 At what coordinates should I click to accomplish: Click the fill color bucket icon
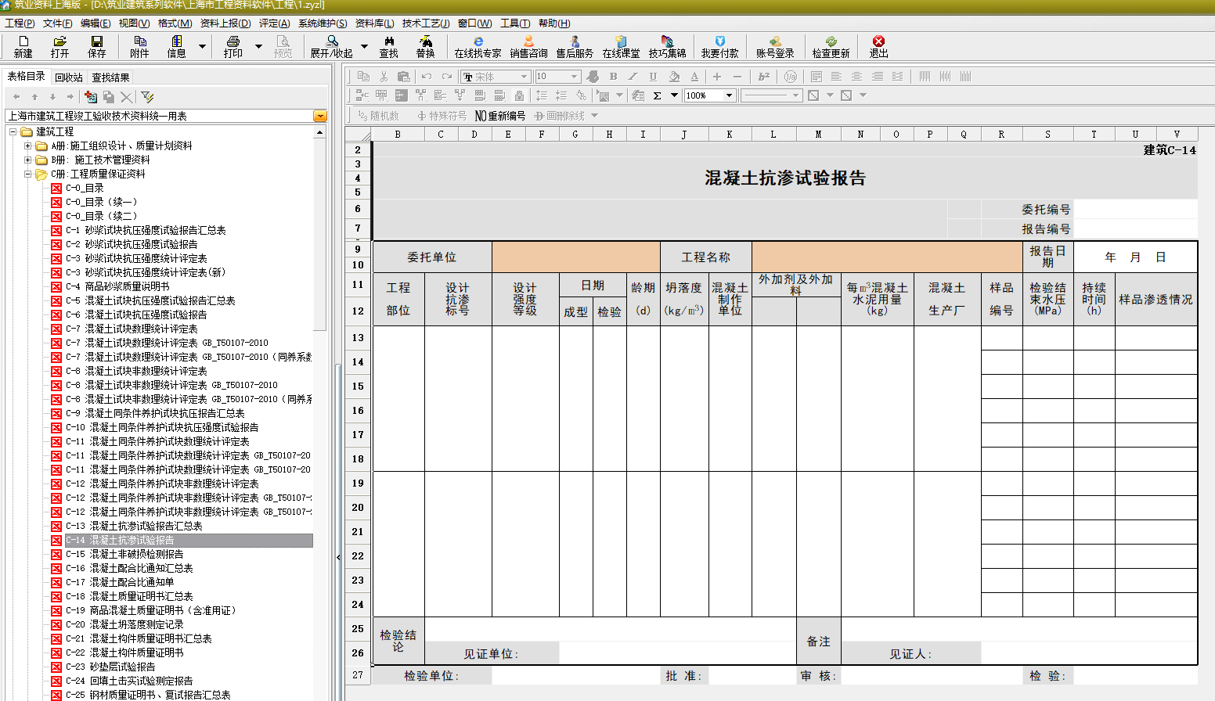(x=674, y=76)
